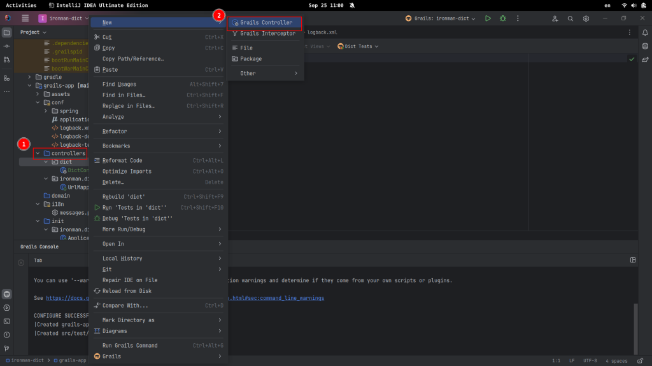Viewport: 652px width, 366px height.
Task: Click the ironman-dict breadcrumb in status bar
Action: [x=24, y=361]
